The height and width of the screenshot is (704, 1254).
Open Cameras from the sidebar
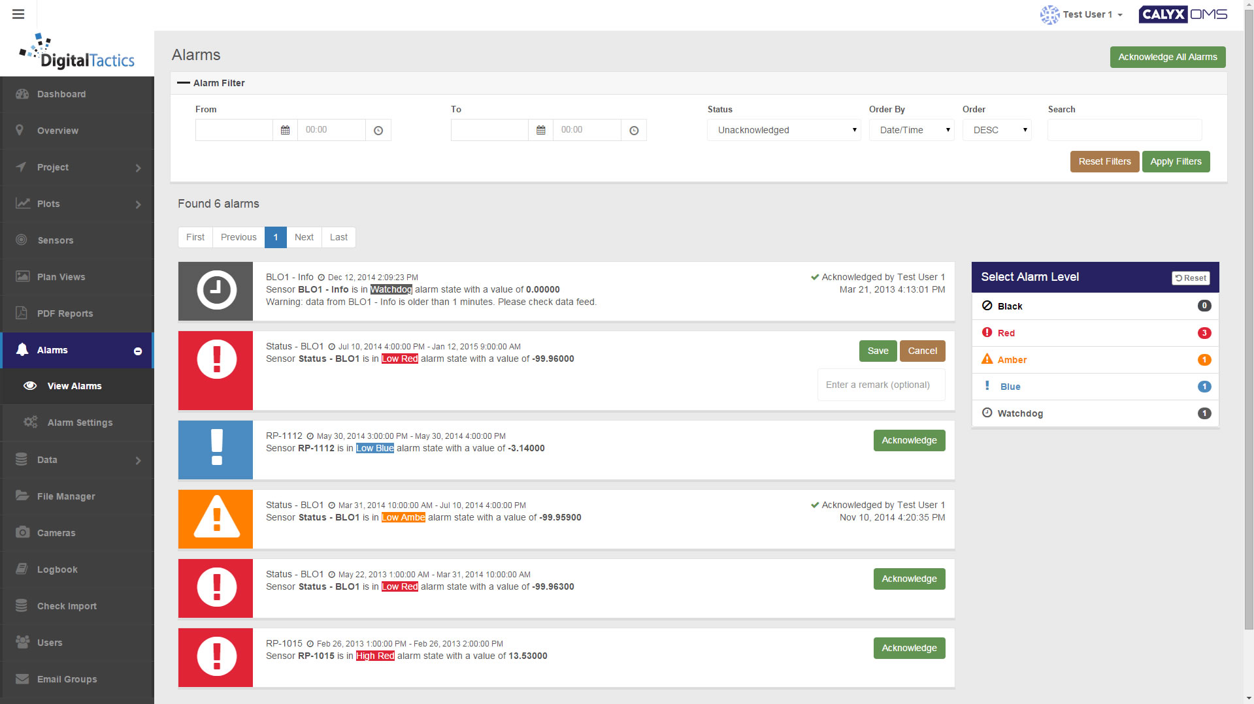[56, 533]
